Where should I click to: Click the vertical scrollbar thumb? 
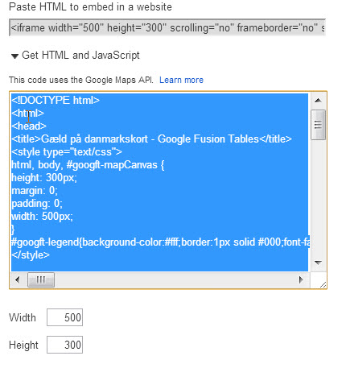point(318,125)
